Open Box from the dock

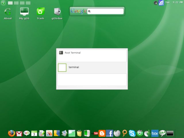pos(155,133)
